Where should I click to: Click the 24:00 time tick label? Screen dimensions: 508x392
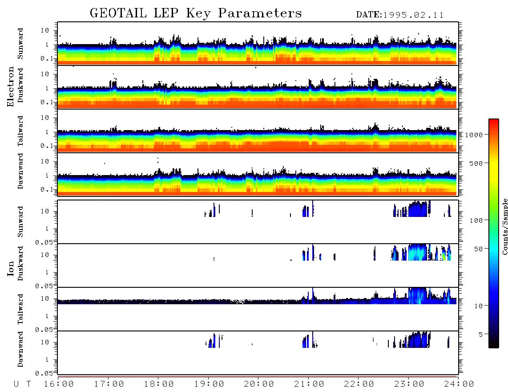tap(460, 384)
